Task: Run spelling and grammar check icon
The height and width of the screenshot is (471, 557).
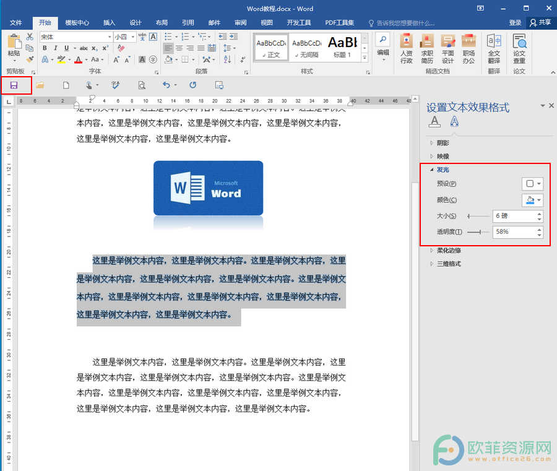Action: tap(115, 85)
